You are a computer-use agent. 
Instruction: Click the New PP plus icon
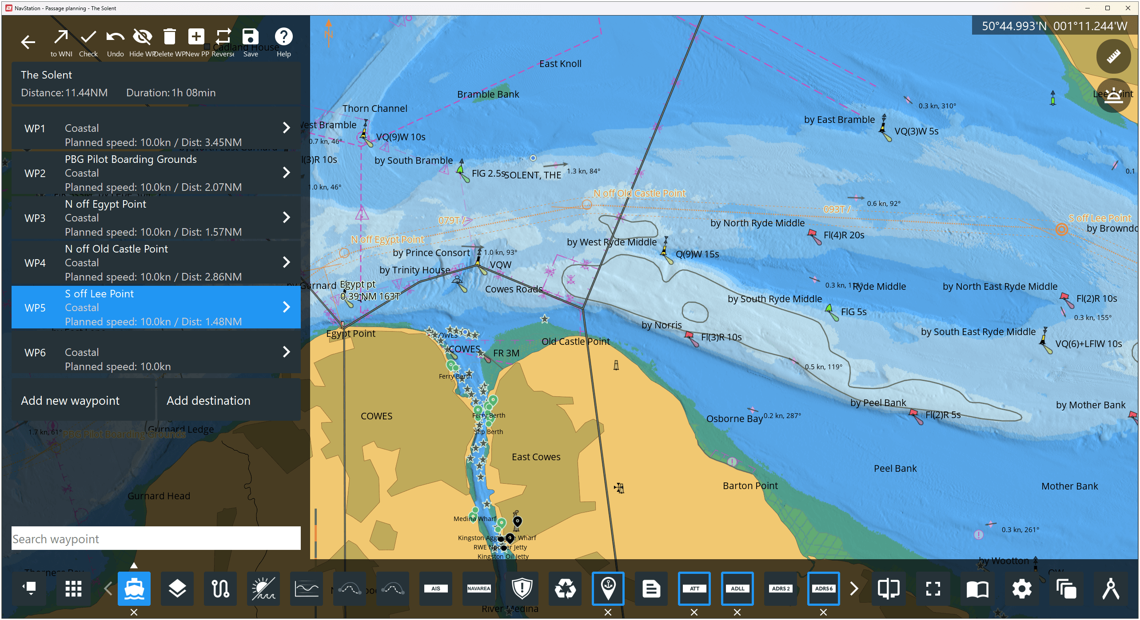(x=196, y=37)
